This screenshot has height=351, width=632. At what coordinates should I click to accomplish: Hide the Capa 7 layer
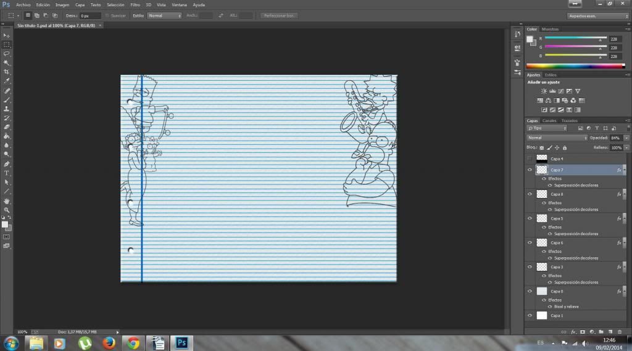(530, 170)
